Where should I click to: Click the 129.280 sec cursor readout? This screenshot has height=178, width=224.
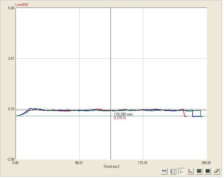click(123, 114)
